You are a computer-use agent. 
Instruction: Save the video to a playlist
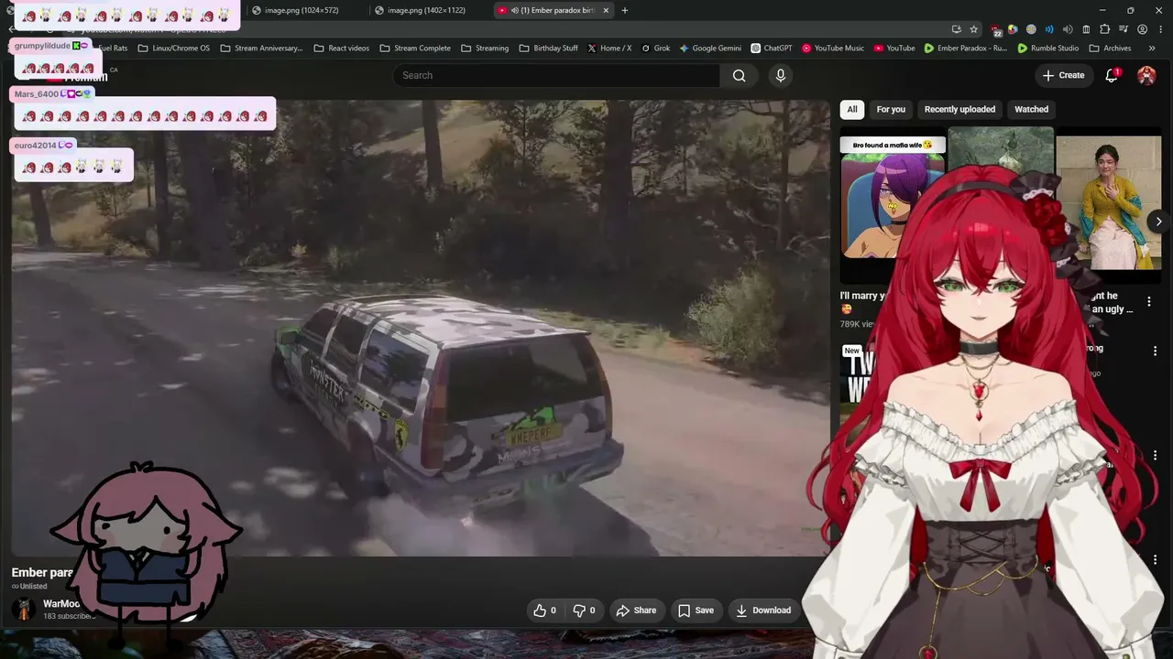tap(696, 610)
